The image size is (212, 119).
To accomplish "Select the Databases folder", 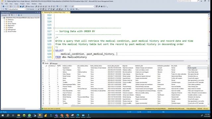I will [11, 20].
